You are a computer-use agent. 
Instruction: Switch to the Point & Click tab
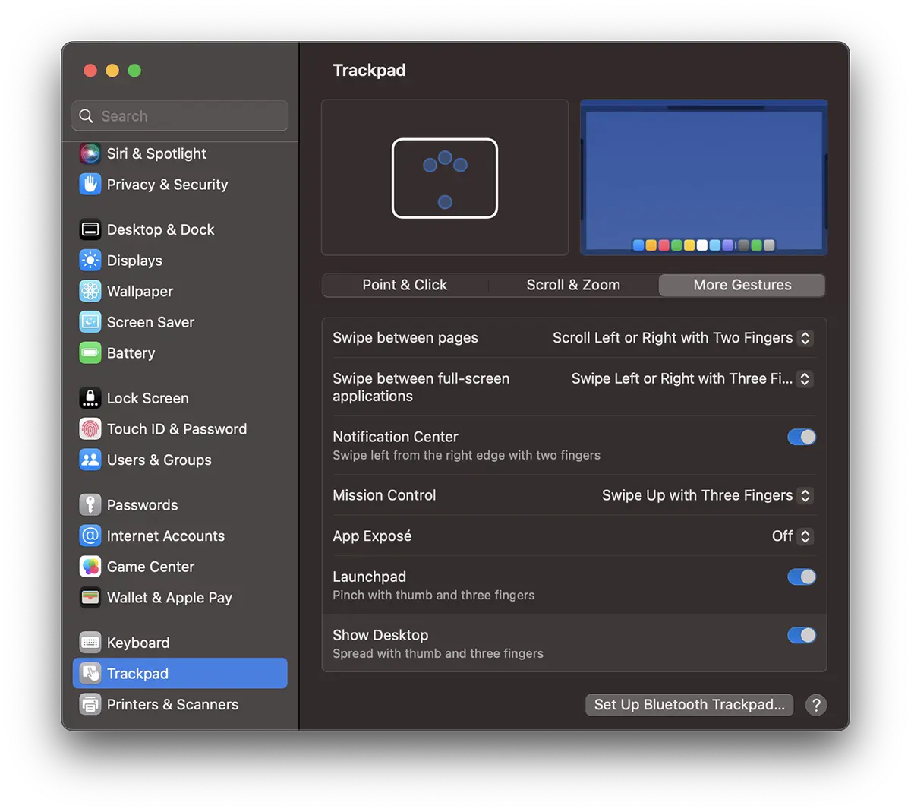tap(405, 285)
